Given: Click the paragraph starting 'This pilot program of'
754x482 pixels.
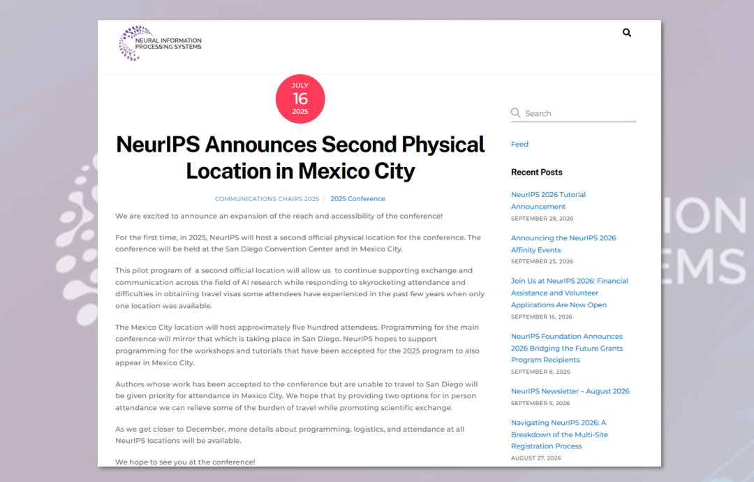Looking at the screenshot, I should [x=300, y=288].
